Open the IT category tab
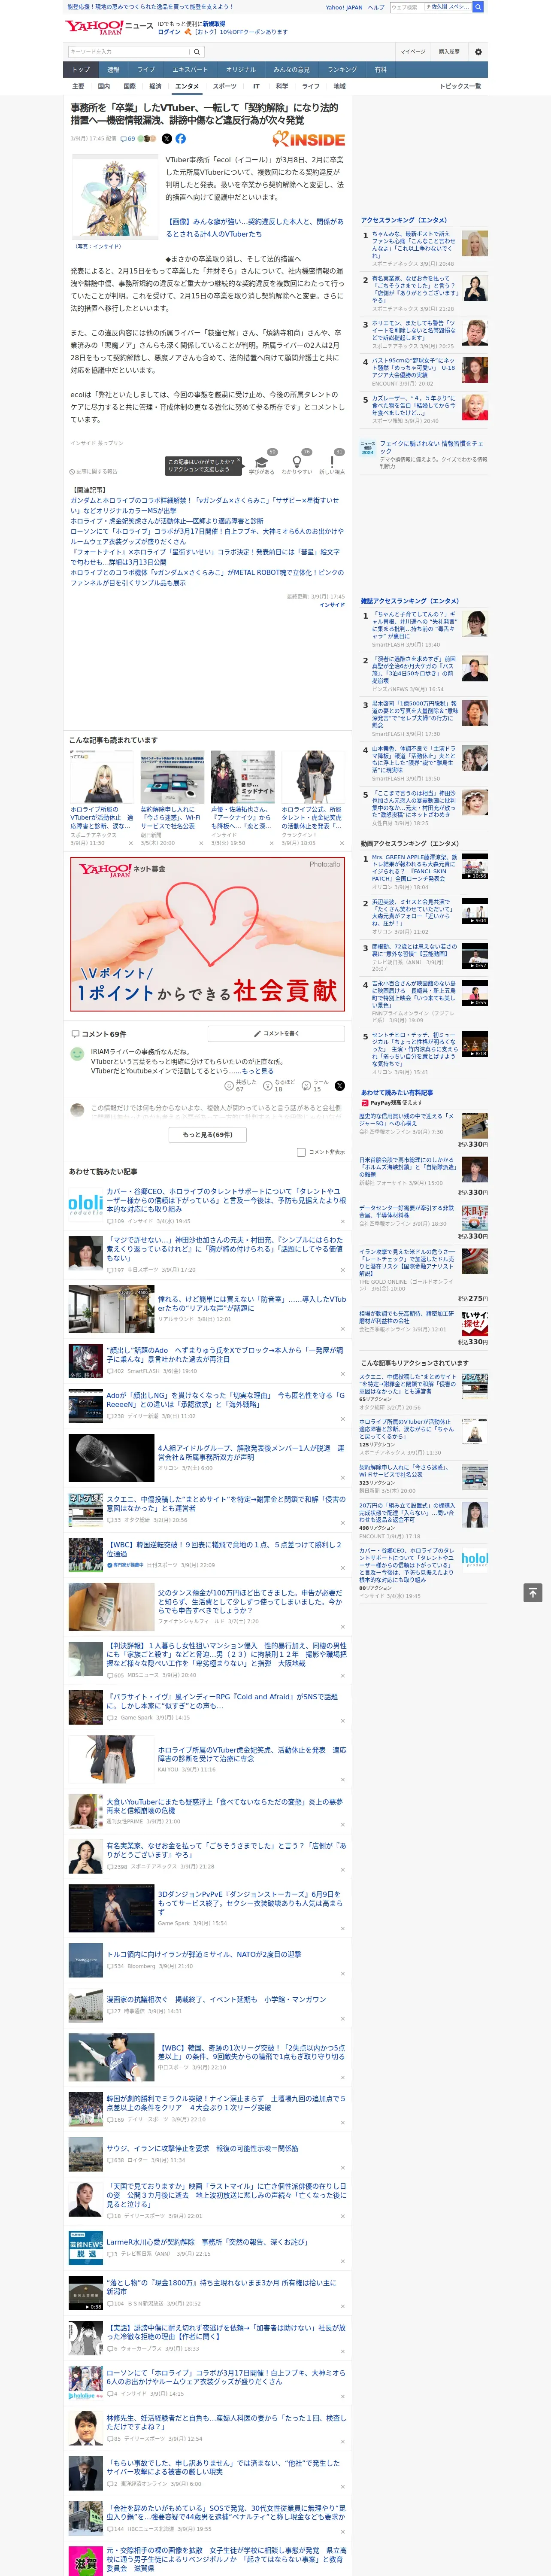Image resolution: width=551 pixels, height=2576 pixels. click(x=256, y=86)
